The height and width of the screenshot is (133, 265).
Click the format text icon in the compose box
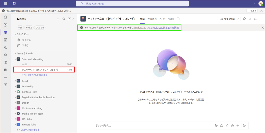pos(216,126)
